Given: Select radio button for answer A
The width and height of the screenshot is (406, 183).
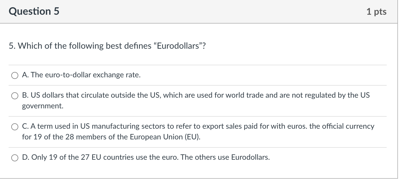Looking at the screenshot, I should click(15, 75).
